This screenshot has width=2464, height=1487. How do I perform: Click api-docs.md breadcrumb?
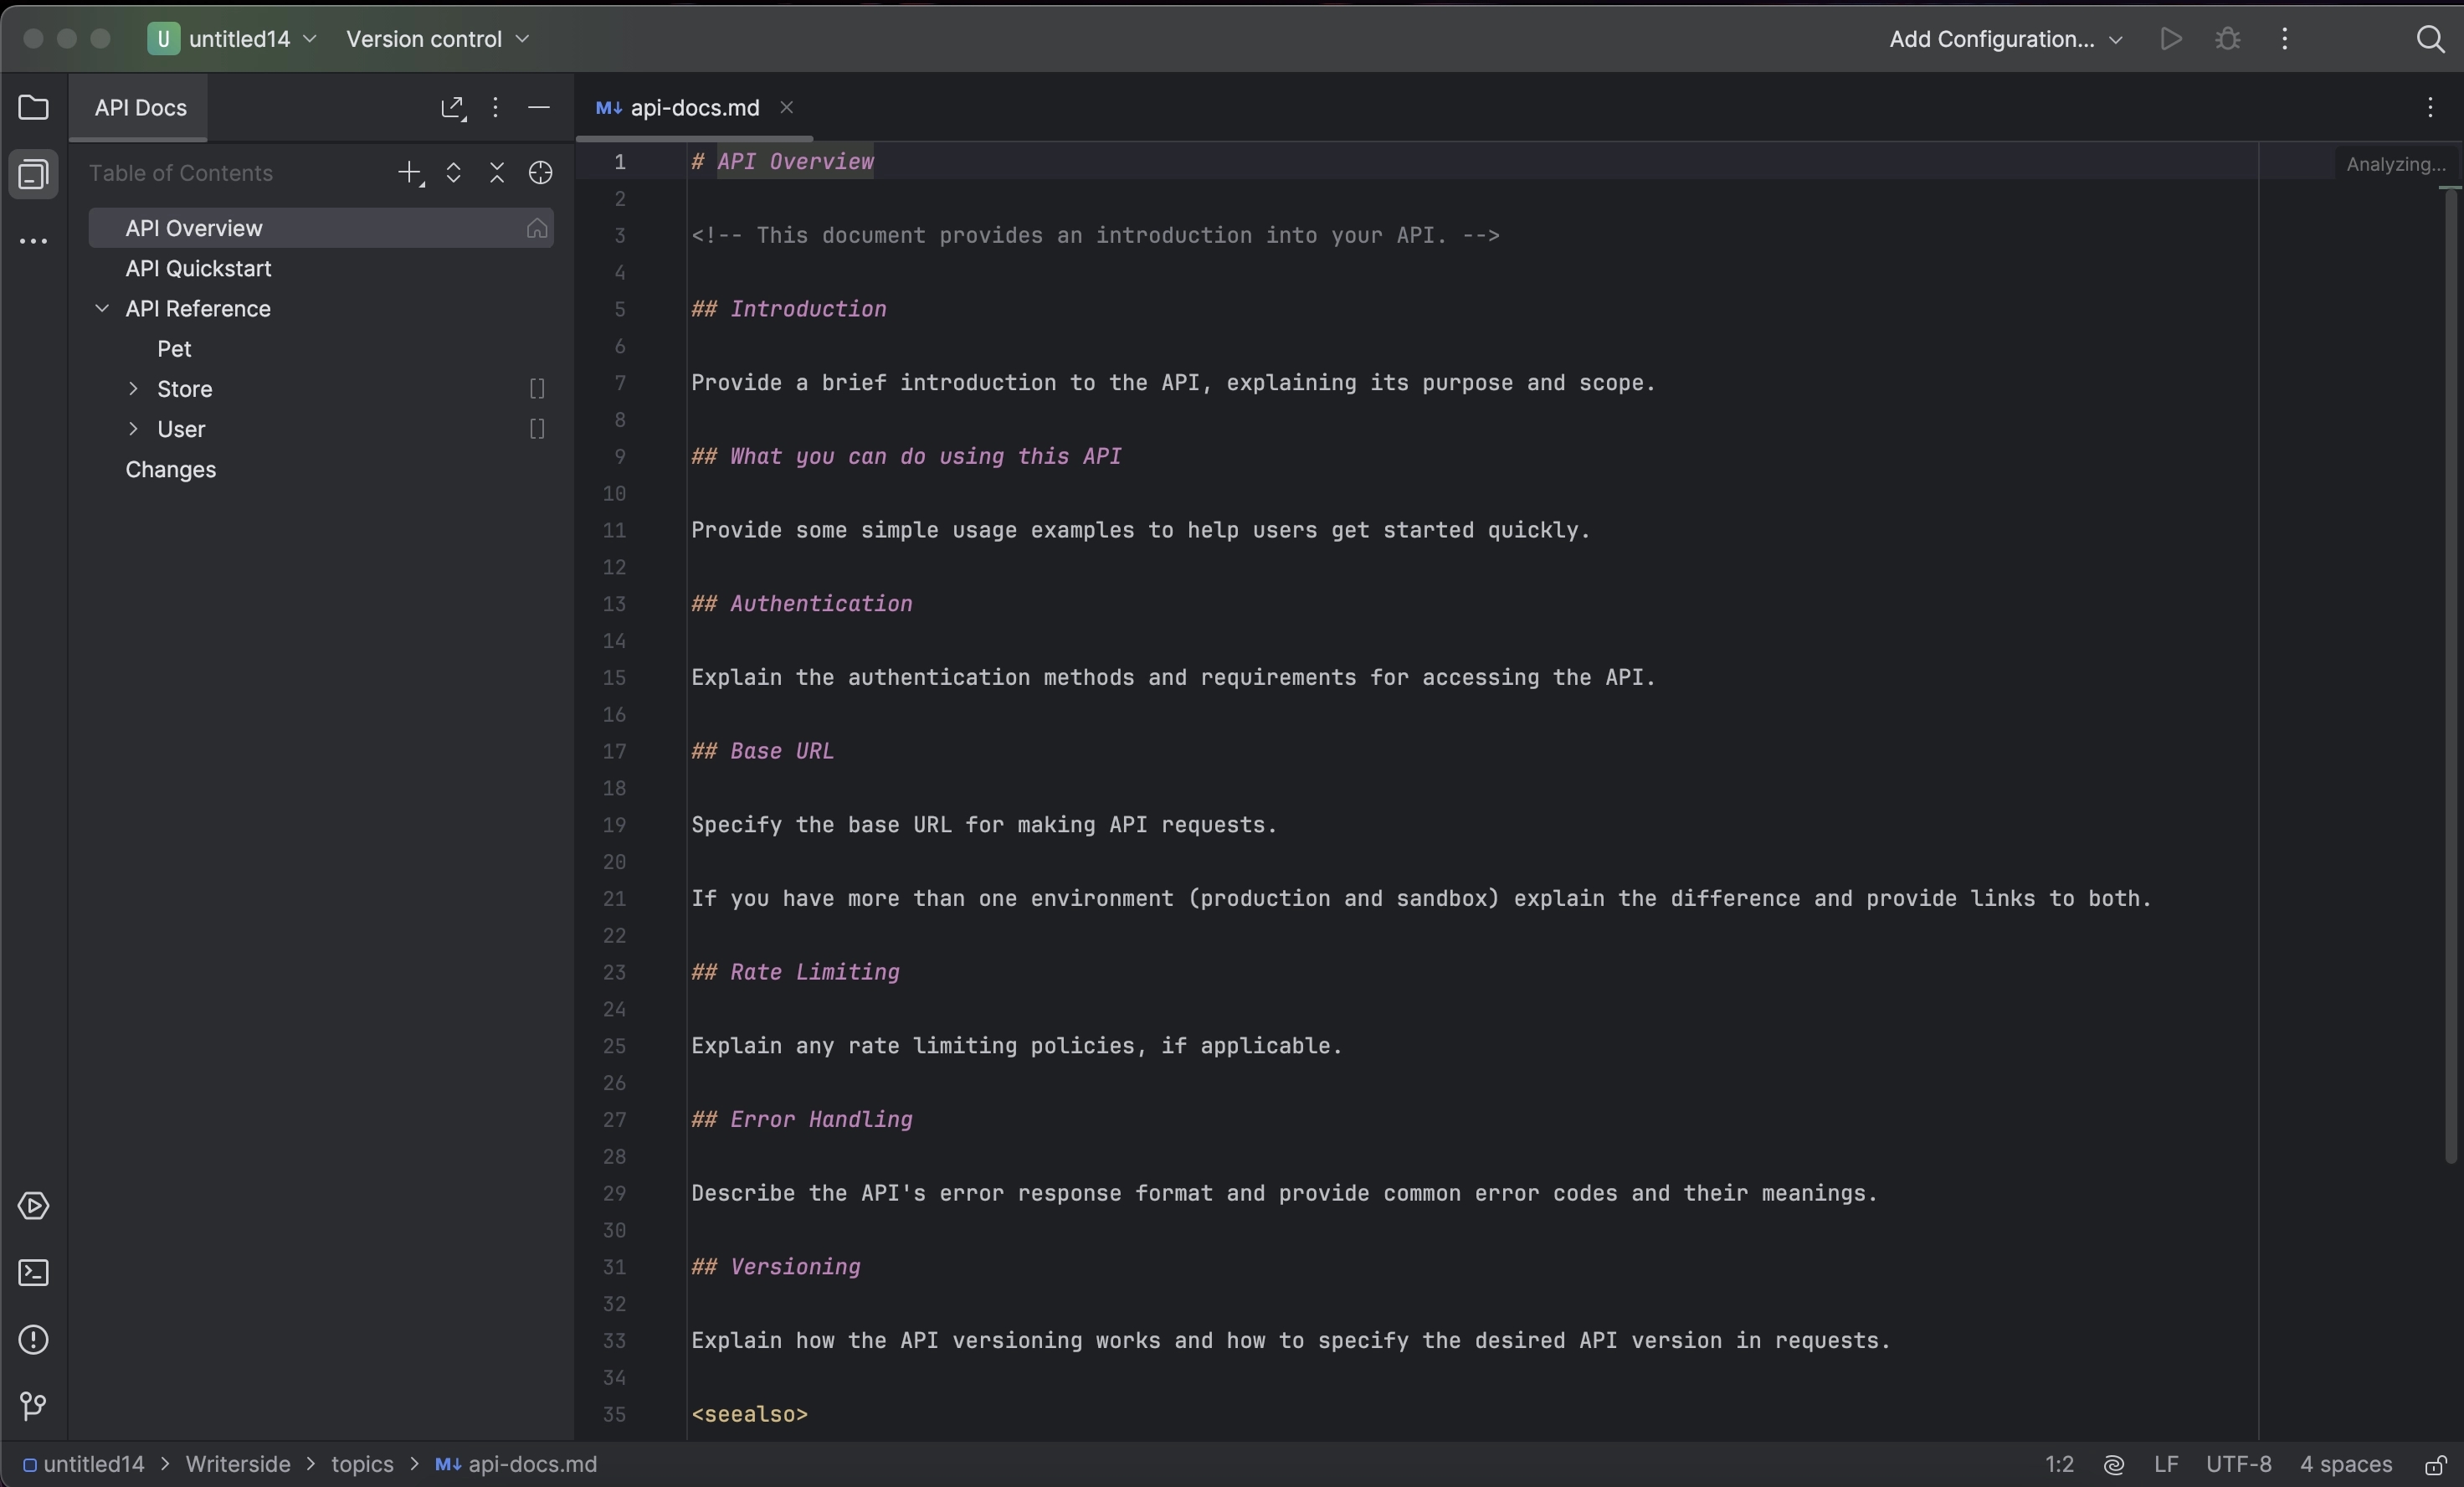[517, 1465]
